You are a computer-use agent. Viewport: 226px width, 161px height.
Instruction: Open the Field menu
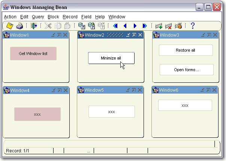[x=86, y=17]
